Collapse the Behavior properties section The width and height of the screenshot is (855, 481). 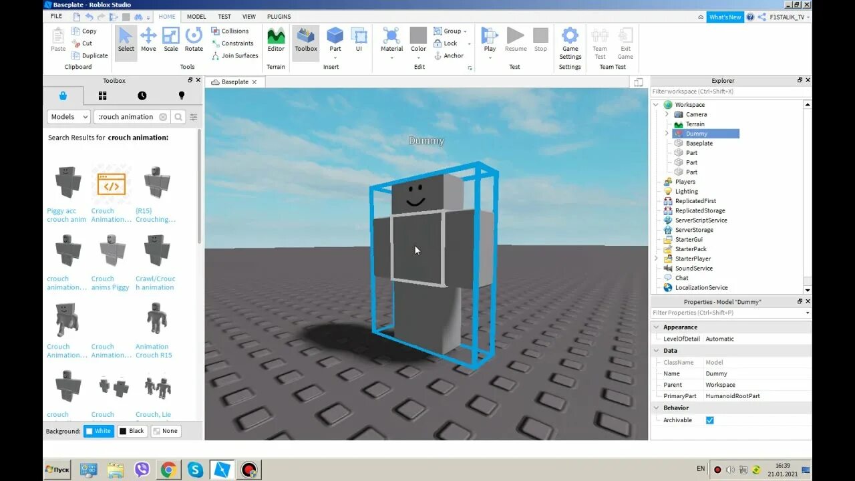656,408
